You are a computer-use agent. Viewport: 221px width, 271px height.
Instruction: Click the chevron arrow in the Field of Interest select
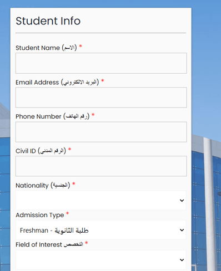182,260
